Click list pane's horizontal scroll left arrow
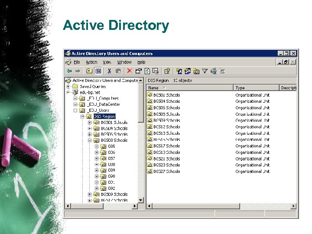This screenshot has height=234, width=312. 149,206
